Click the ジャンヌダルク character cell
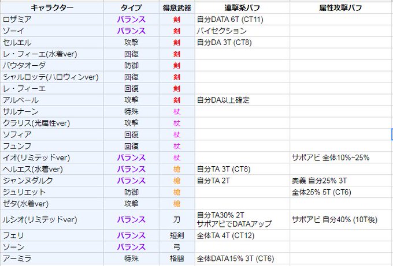Viewport: 393px width, 266px height. pos(52,181)
